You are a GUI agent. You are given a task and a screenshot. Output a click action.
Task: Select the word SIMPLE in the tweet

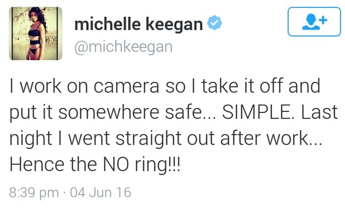[258, 112]
